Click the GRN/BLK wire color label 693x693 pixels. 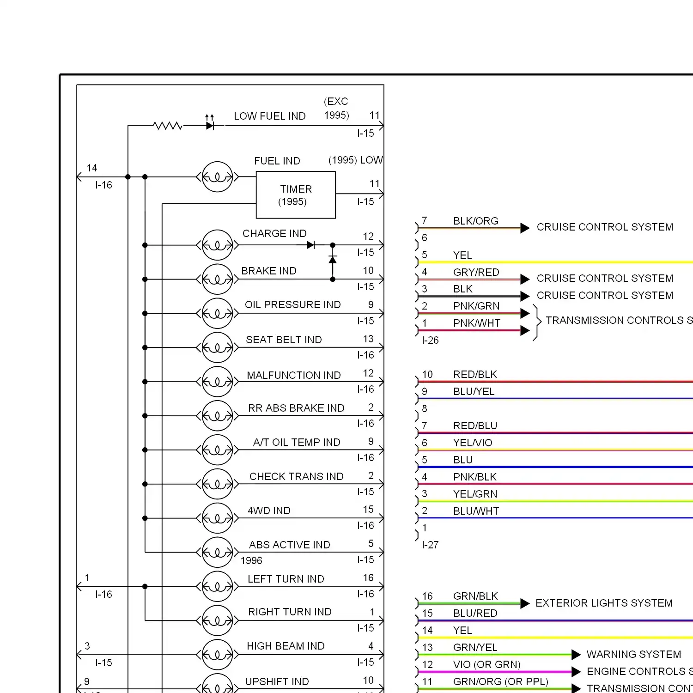point(475,596)
